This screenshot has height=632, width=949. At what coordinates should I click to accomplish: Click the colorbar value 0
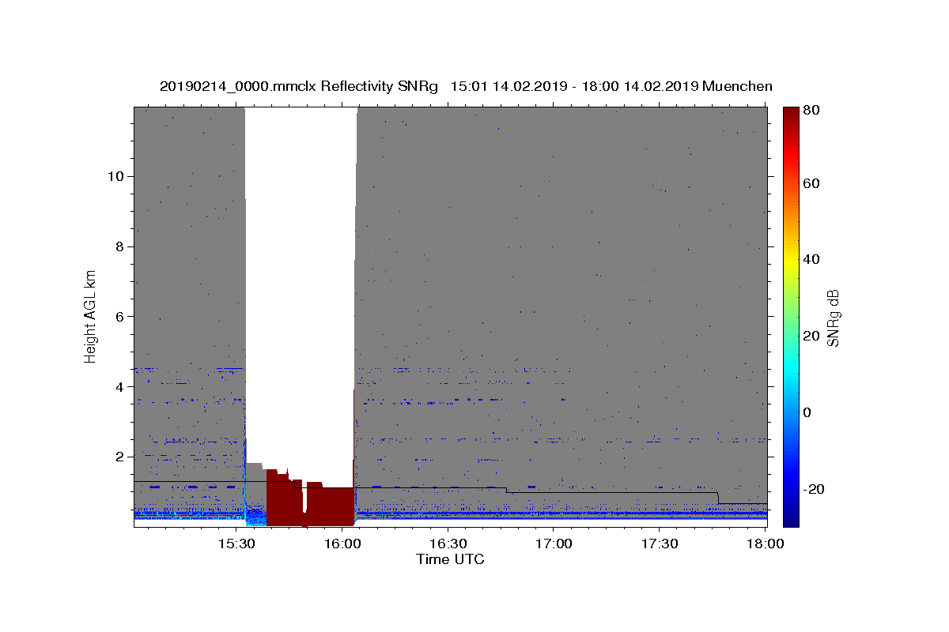807,412
